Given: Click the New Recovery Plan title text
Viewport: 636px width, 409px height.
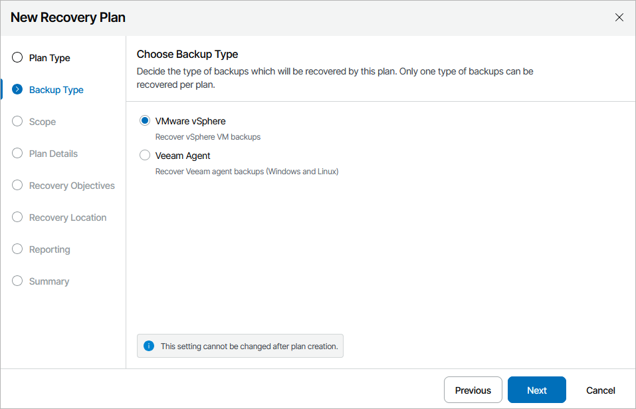Looking at the screenshot, I should point(67,17).
